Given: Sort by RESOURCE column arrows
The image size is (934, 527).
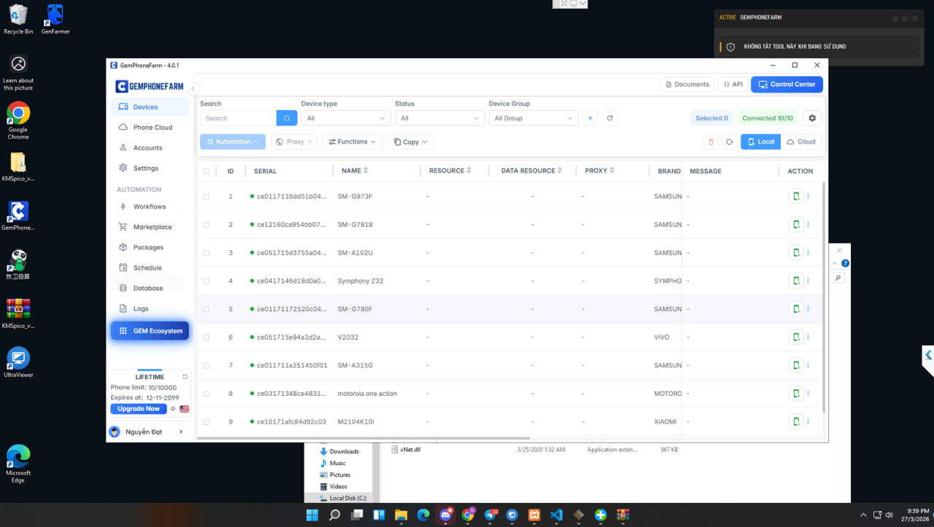Looking at the screenshot, I should [x=469, y=171].
